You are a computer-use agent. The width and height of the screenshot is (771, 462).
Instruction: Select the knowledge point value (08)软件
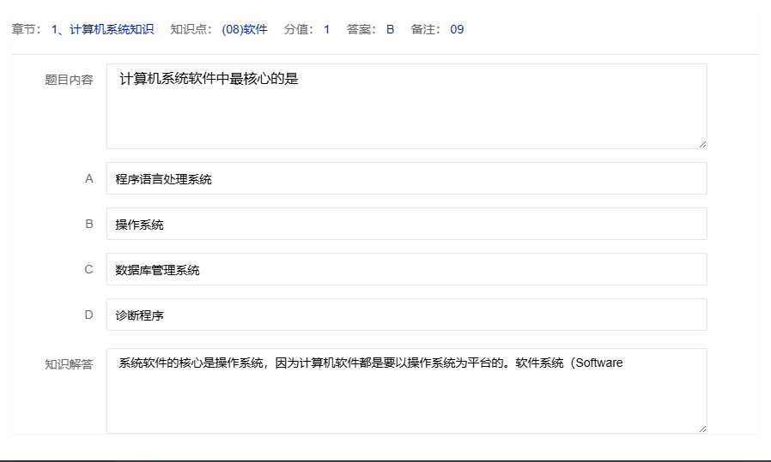tap(244, 30)
